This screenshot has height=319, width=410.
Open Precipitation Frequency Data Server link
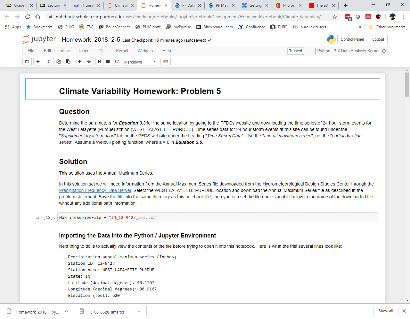[x=95, y=190]
